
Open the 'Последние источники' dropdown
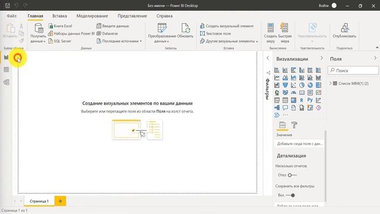[119, 41]
